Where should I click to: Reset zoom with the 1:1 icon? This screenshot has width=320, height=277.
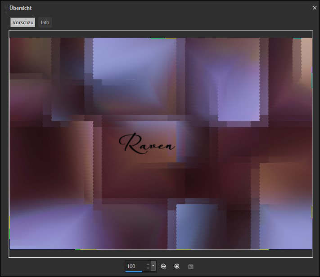click(x=191, y=267)
